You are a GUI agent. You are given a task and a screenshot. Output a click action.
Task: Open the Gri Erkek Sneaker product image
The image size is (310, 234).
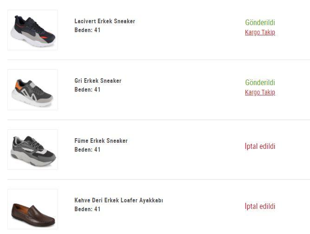tap(32, 90)
